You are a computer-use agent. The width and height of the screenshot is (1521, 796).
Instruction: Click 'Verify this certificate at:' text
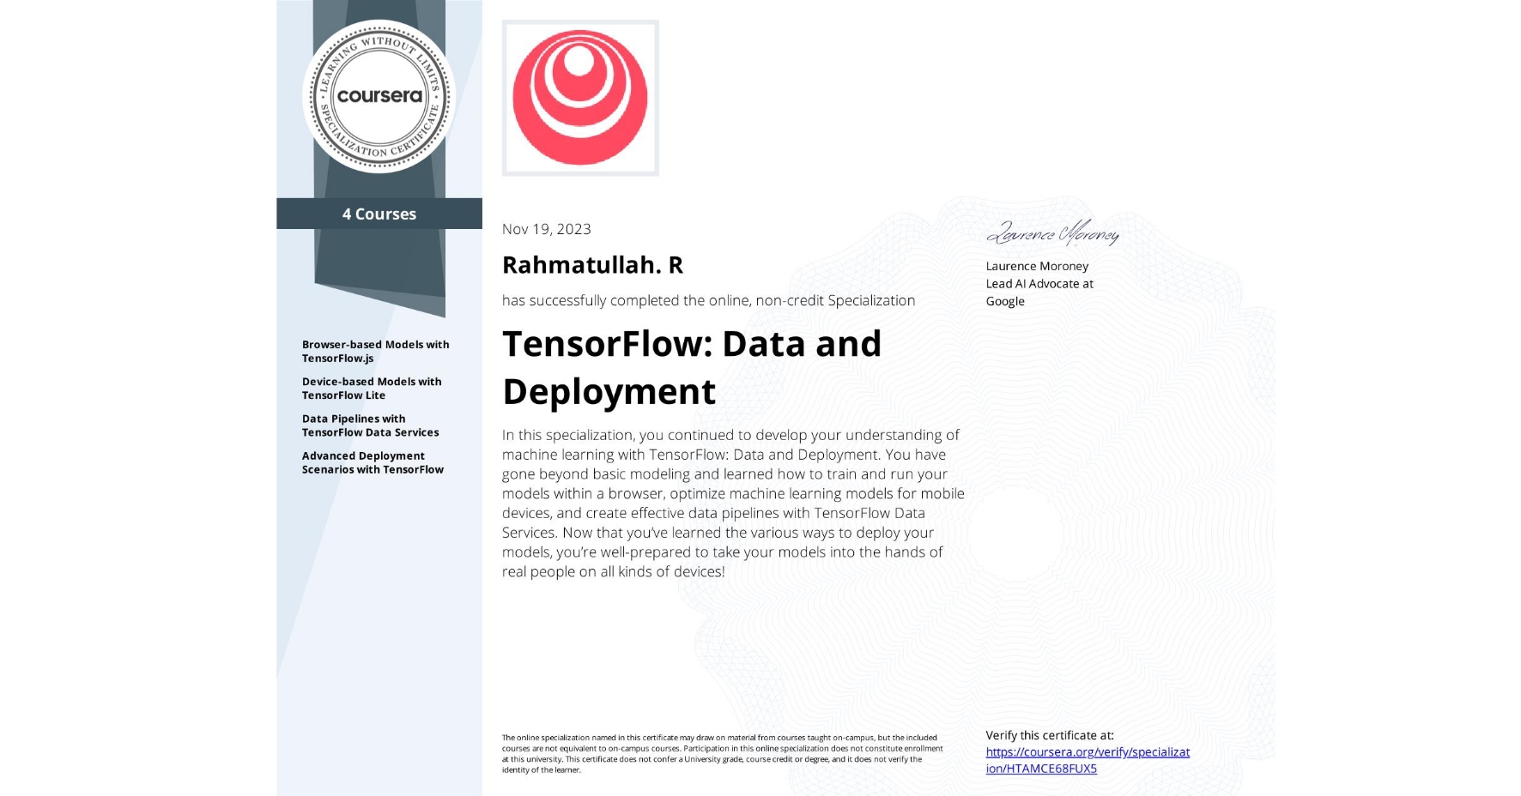[x=1049, y=735]
